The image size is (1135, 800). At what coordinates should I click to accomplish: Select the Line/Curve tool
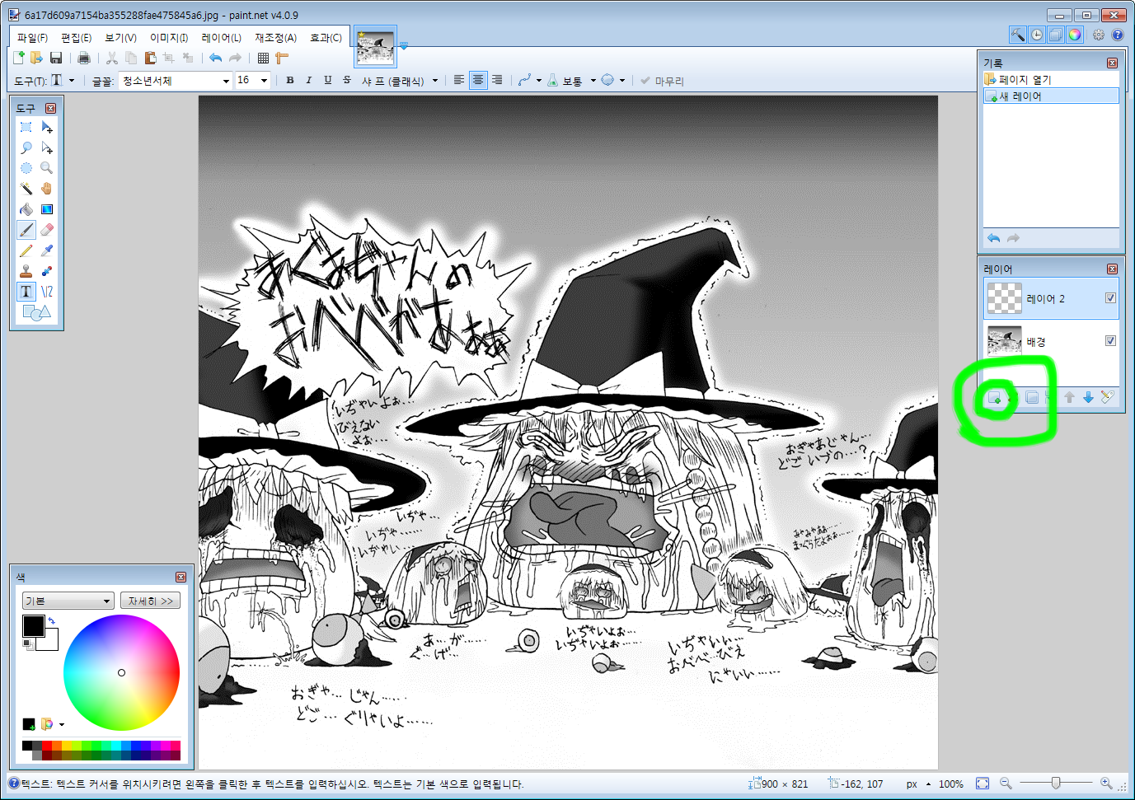pyautogui.click(x=47, y=292)
